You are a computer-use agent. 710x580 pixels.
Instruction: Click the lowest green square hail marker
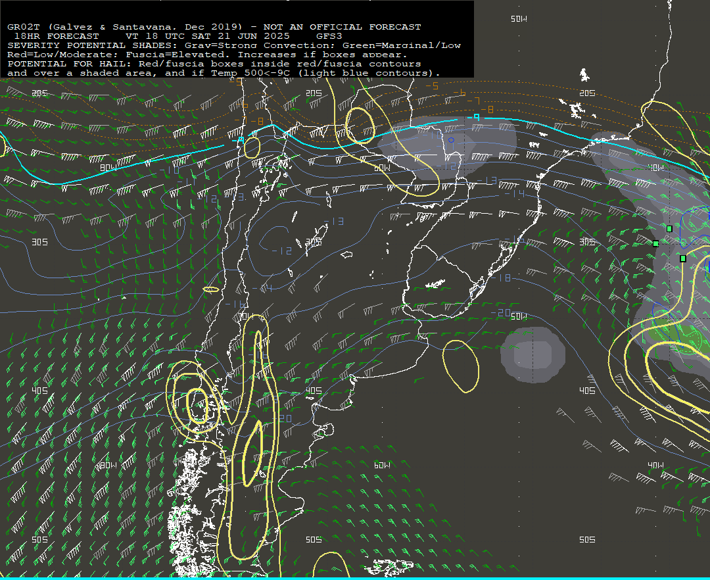(683, 258)
